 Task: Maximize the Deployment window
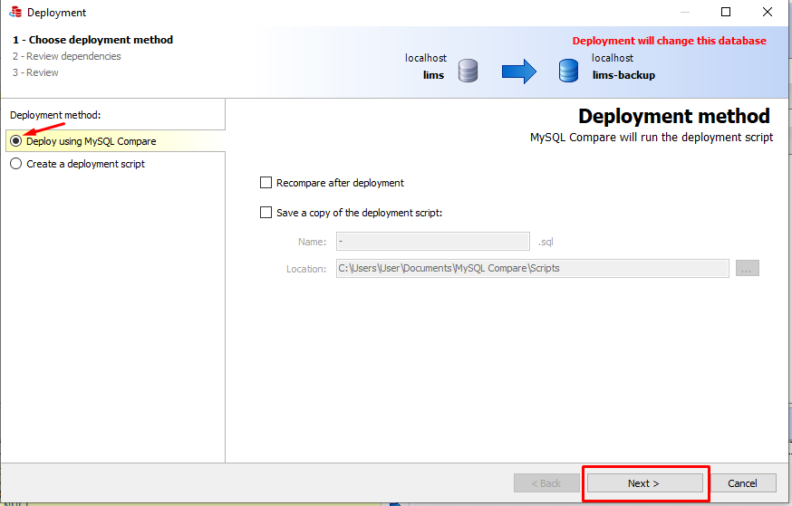click(726, 13)
